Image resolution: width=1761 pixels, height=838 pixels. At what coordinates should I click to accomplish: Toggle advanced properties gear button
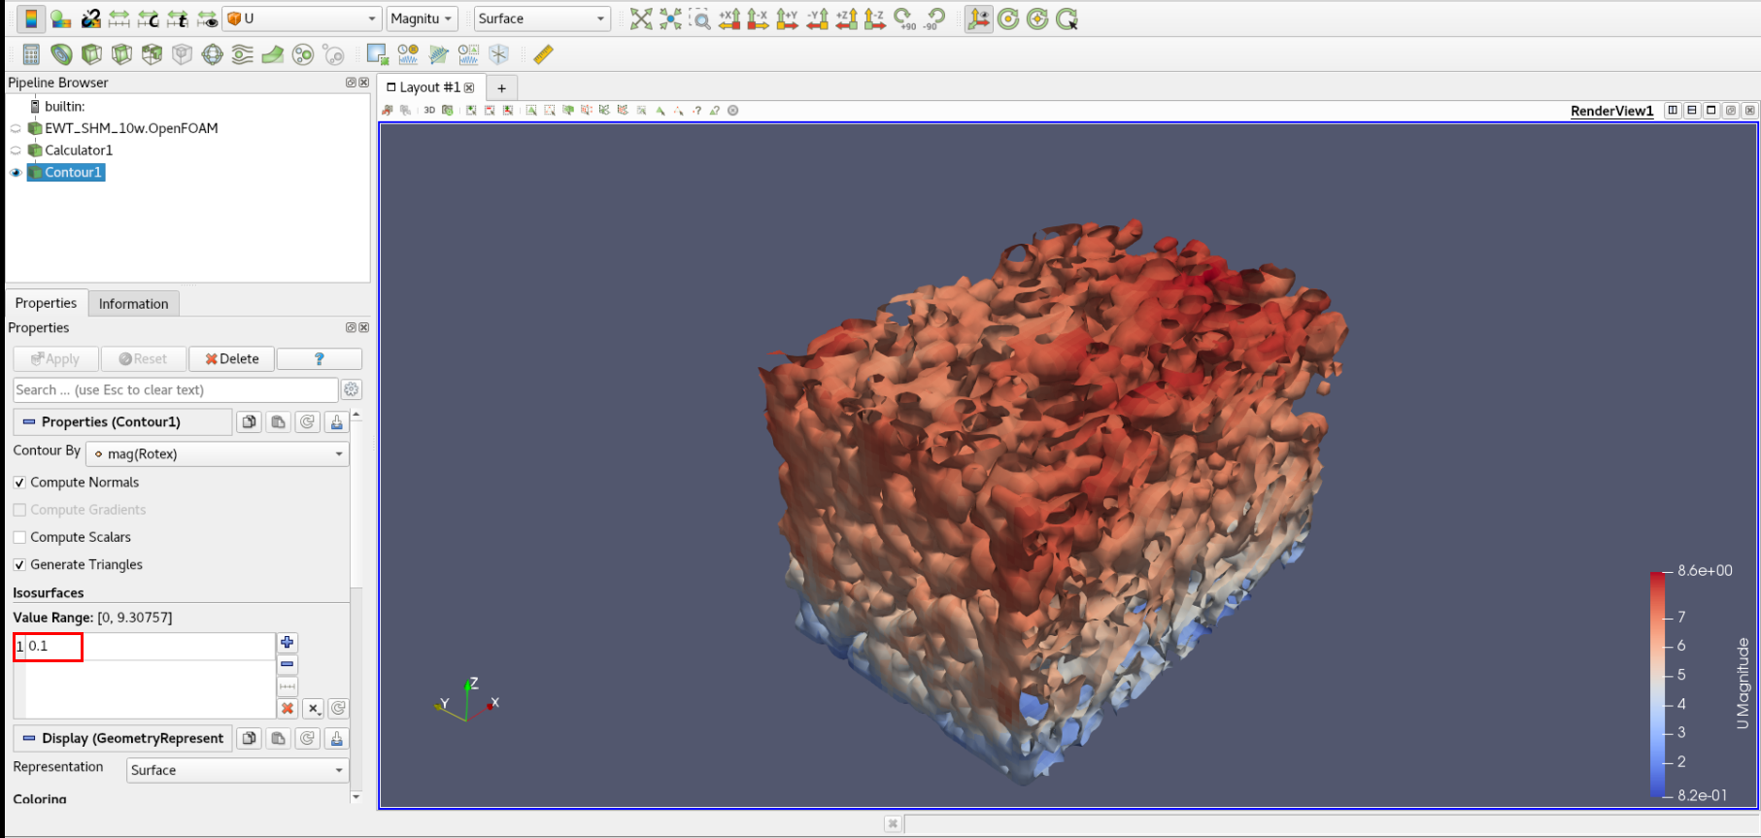[352, 389]
